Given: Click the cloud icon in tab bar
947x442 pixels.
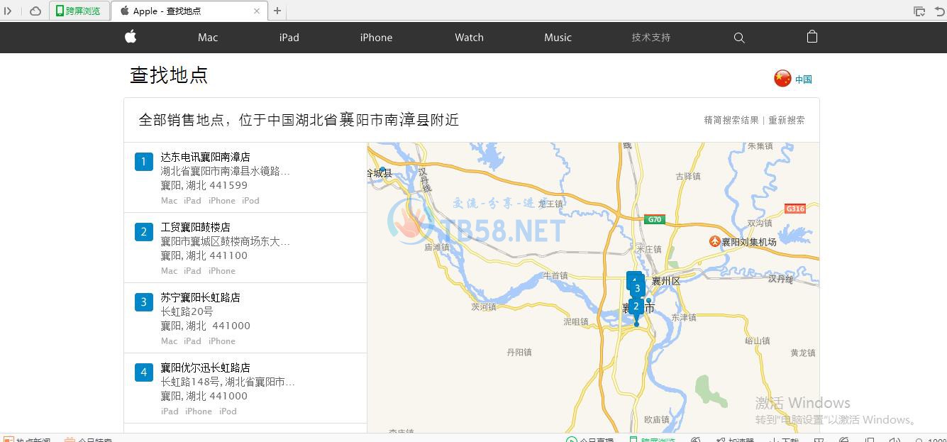Looking at the screenshot, I should [35, 11].
